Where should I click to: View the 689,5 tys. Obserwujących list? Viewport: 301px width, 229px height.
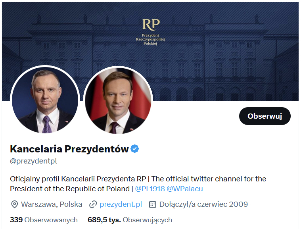130,219
